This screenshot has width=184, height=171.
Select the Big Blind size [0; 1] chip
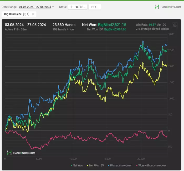pos(17,14)
